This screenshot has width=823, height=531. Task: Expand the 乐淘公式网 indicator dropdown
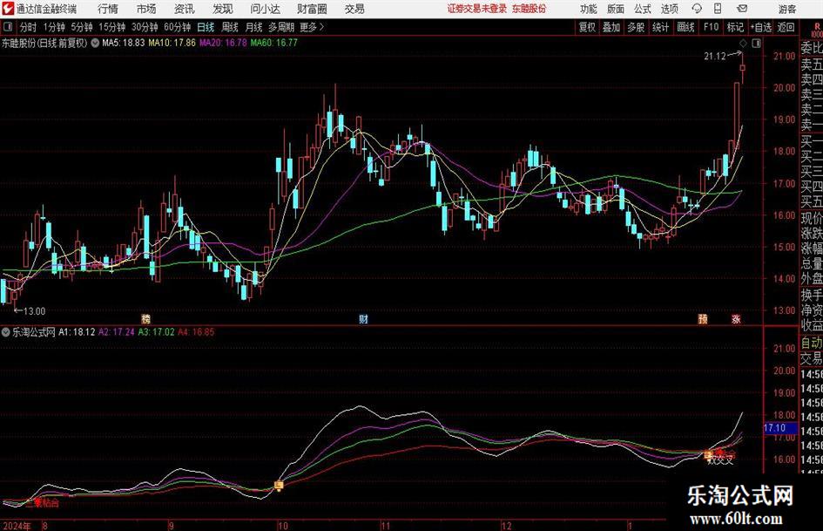pyautogui.click(x=6, y=332)
